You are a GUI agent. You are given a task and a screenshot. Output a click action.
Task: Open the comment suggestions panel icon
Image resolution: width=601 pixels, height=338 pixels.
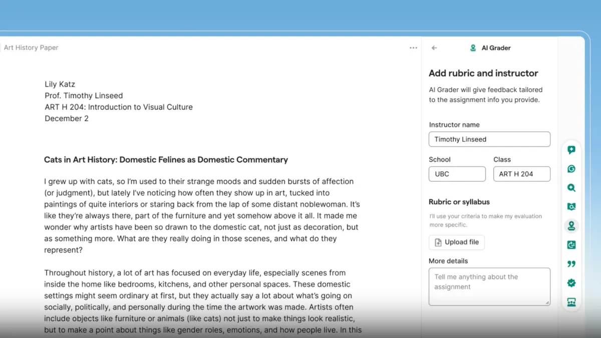571,149
